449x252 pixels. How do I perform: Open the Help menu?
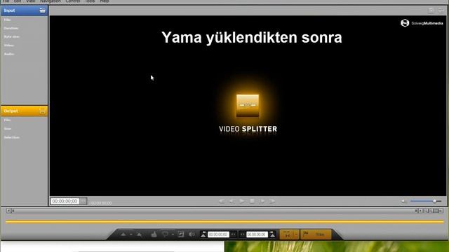click(105, 1)
